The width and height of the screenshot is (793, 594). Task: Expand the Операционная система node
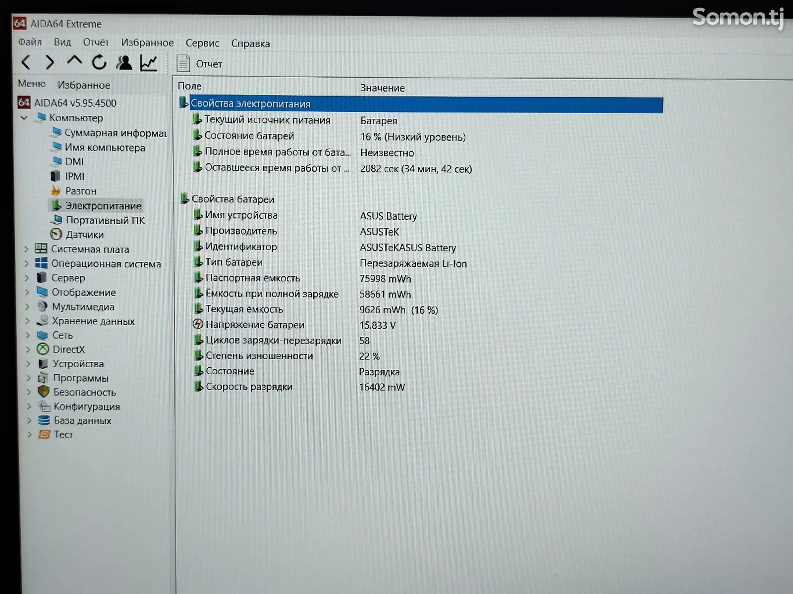pos(27,263)
